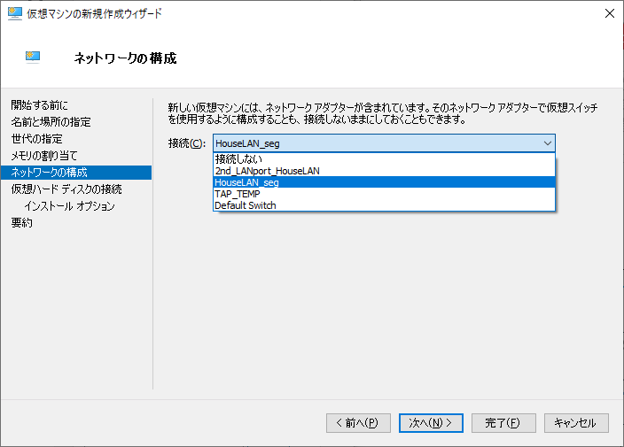Open 仮想ハード ディスクの接続 step

click(66, 189)
